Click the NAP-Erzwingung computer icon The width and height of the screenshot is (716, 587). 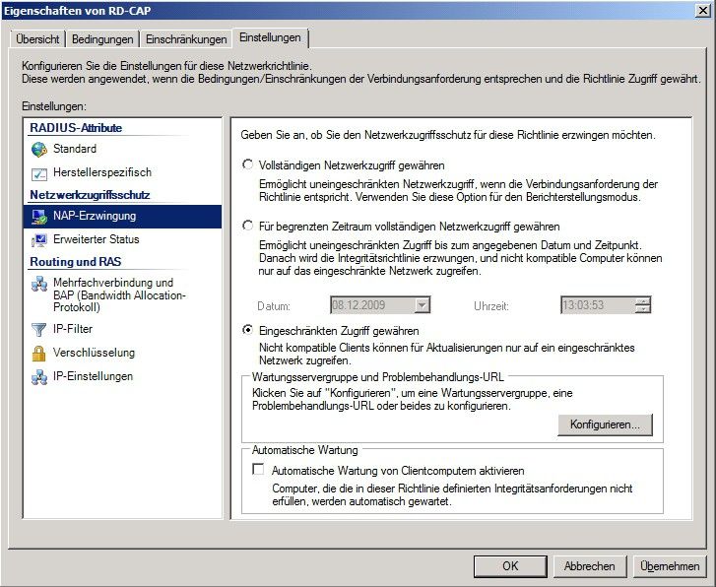coord(39,217)
